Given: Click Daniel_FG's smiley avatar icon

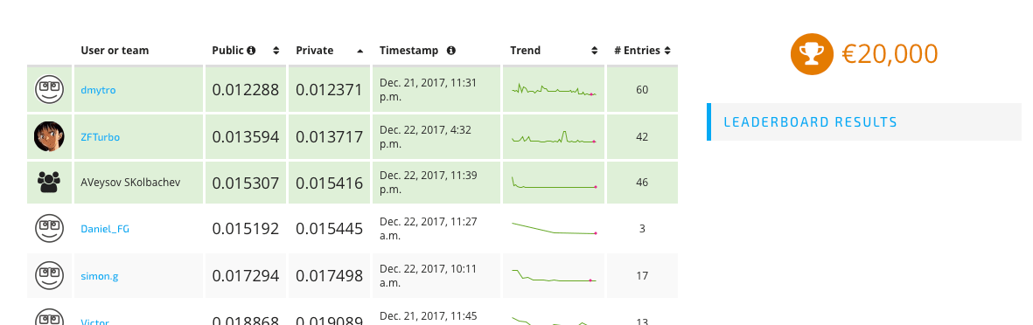Looking at the screenshot, I should (x=49, y=229).
